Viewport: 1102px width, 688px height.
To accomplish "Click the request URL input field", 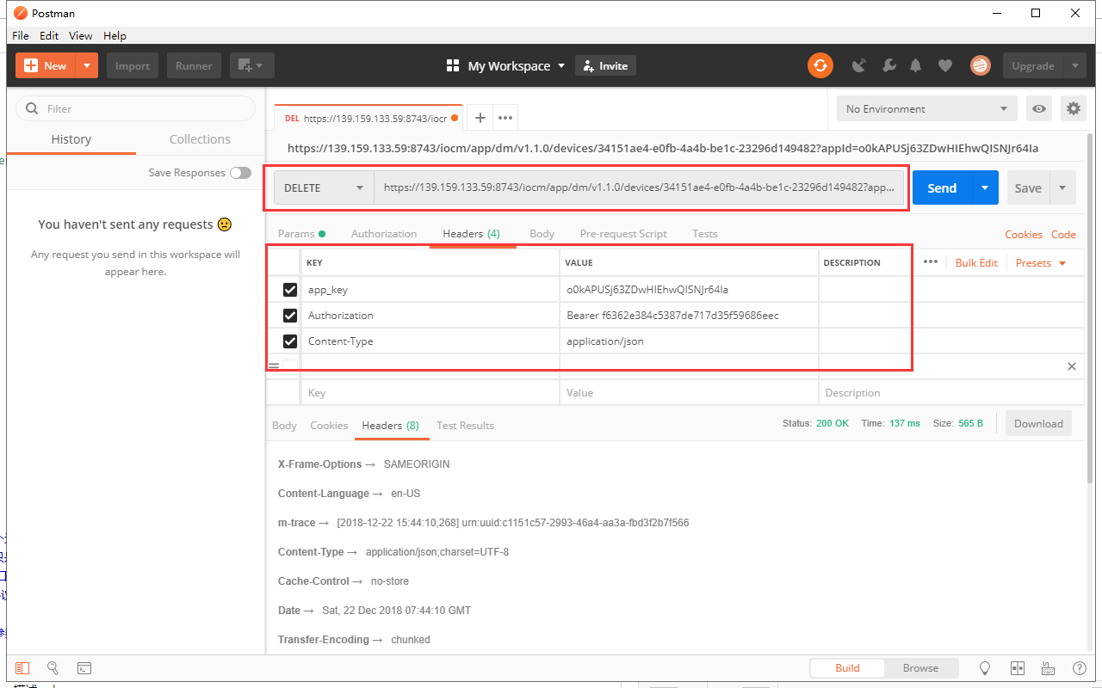I will [x=640, y=188].
